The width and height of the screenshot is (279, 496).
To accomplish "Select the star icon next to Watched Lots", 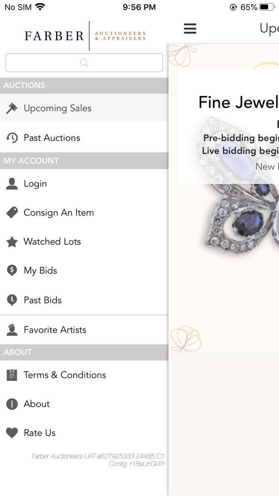I will [x=12, y=242].
